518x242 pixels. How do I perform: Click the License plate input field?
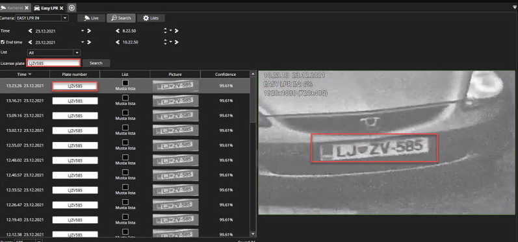tap(53, 63)
